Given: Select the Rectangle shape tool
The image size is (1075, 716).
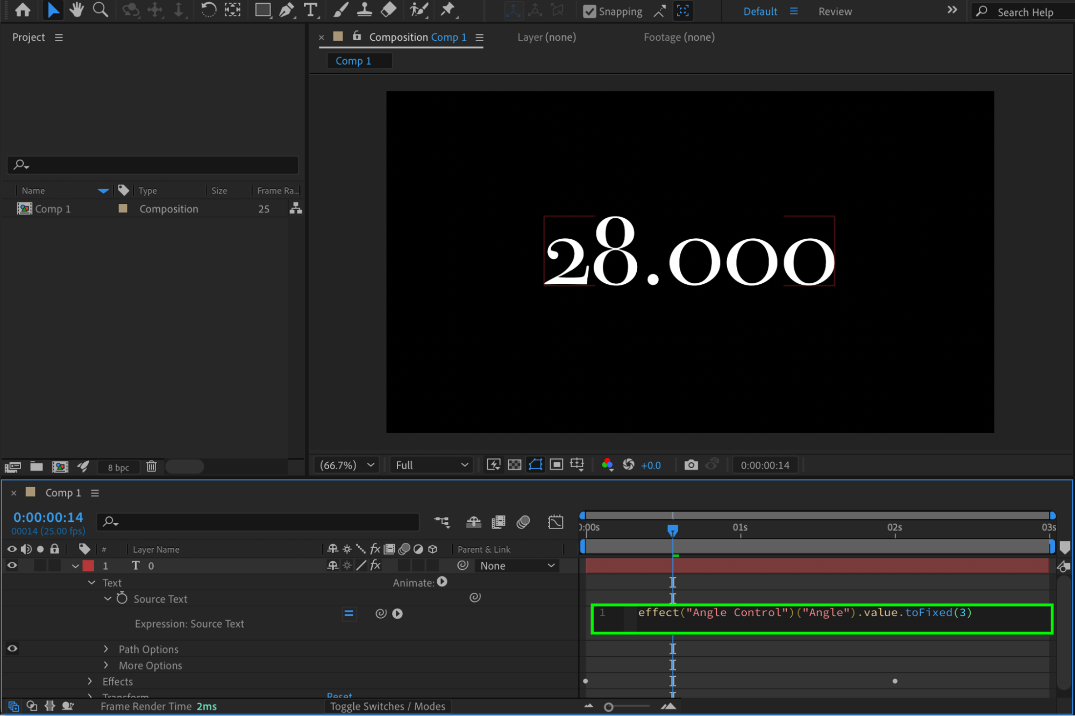Looking at the screenshot, I should 262,10.
